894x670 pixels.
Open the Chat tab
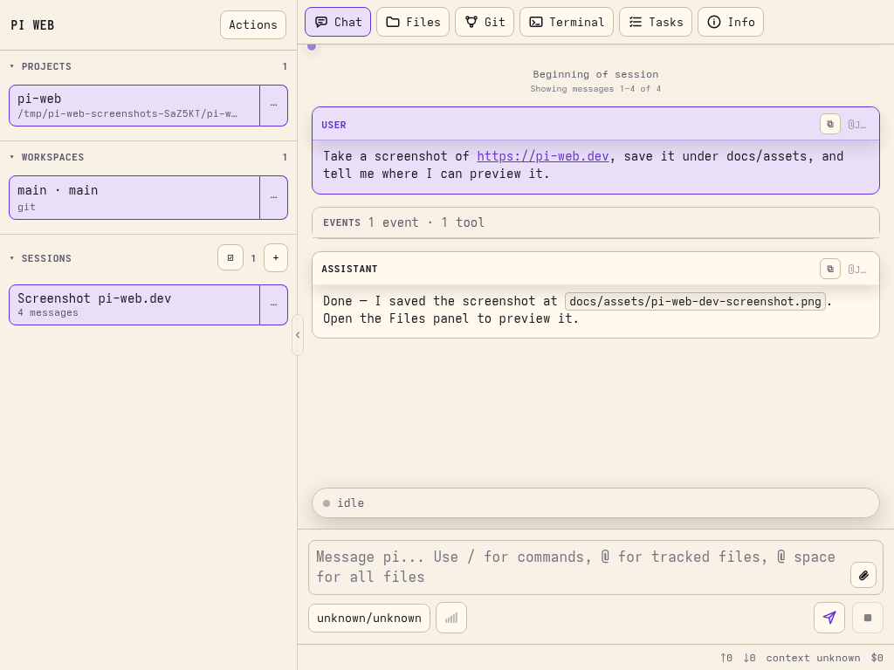tap(338, 22)
